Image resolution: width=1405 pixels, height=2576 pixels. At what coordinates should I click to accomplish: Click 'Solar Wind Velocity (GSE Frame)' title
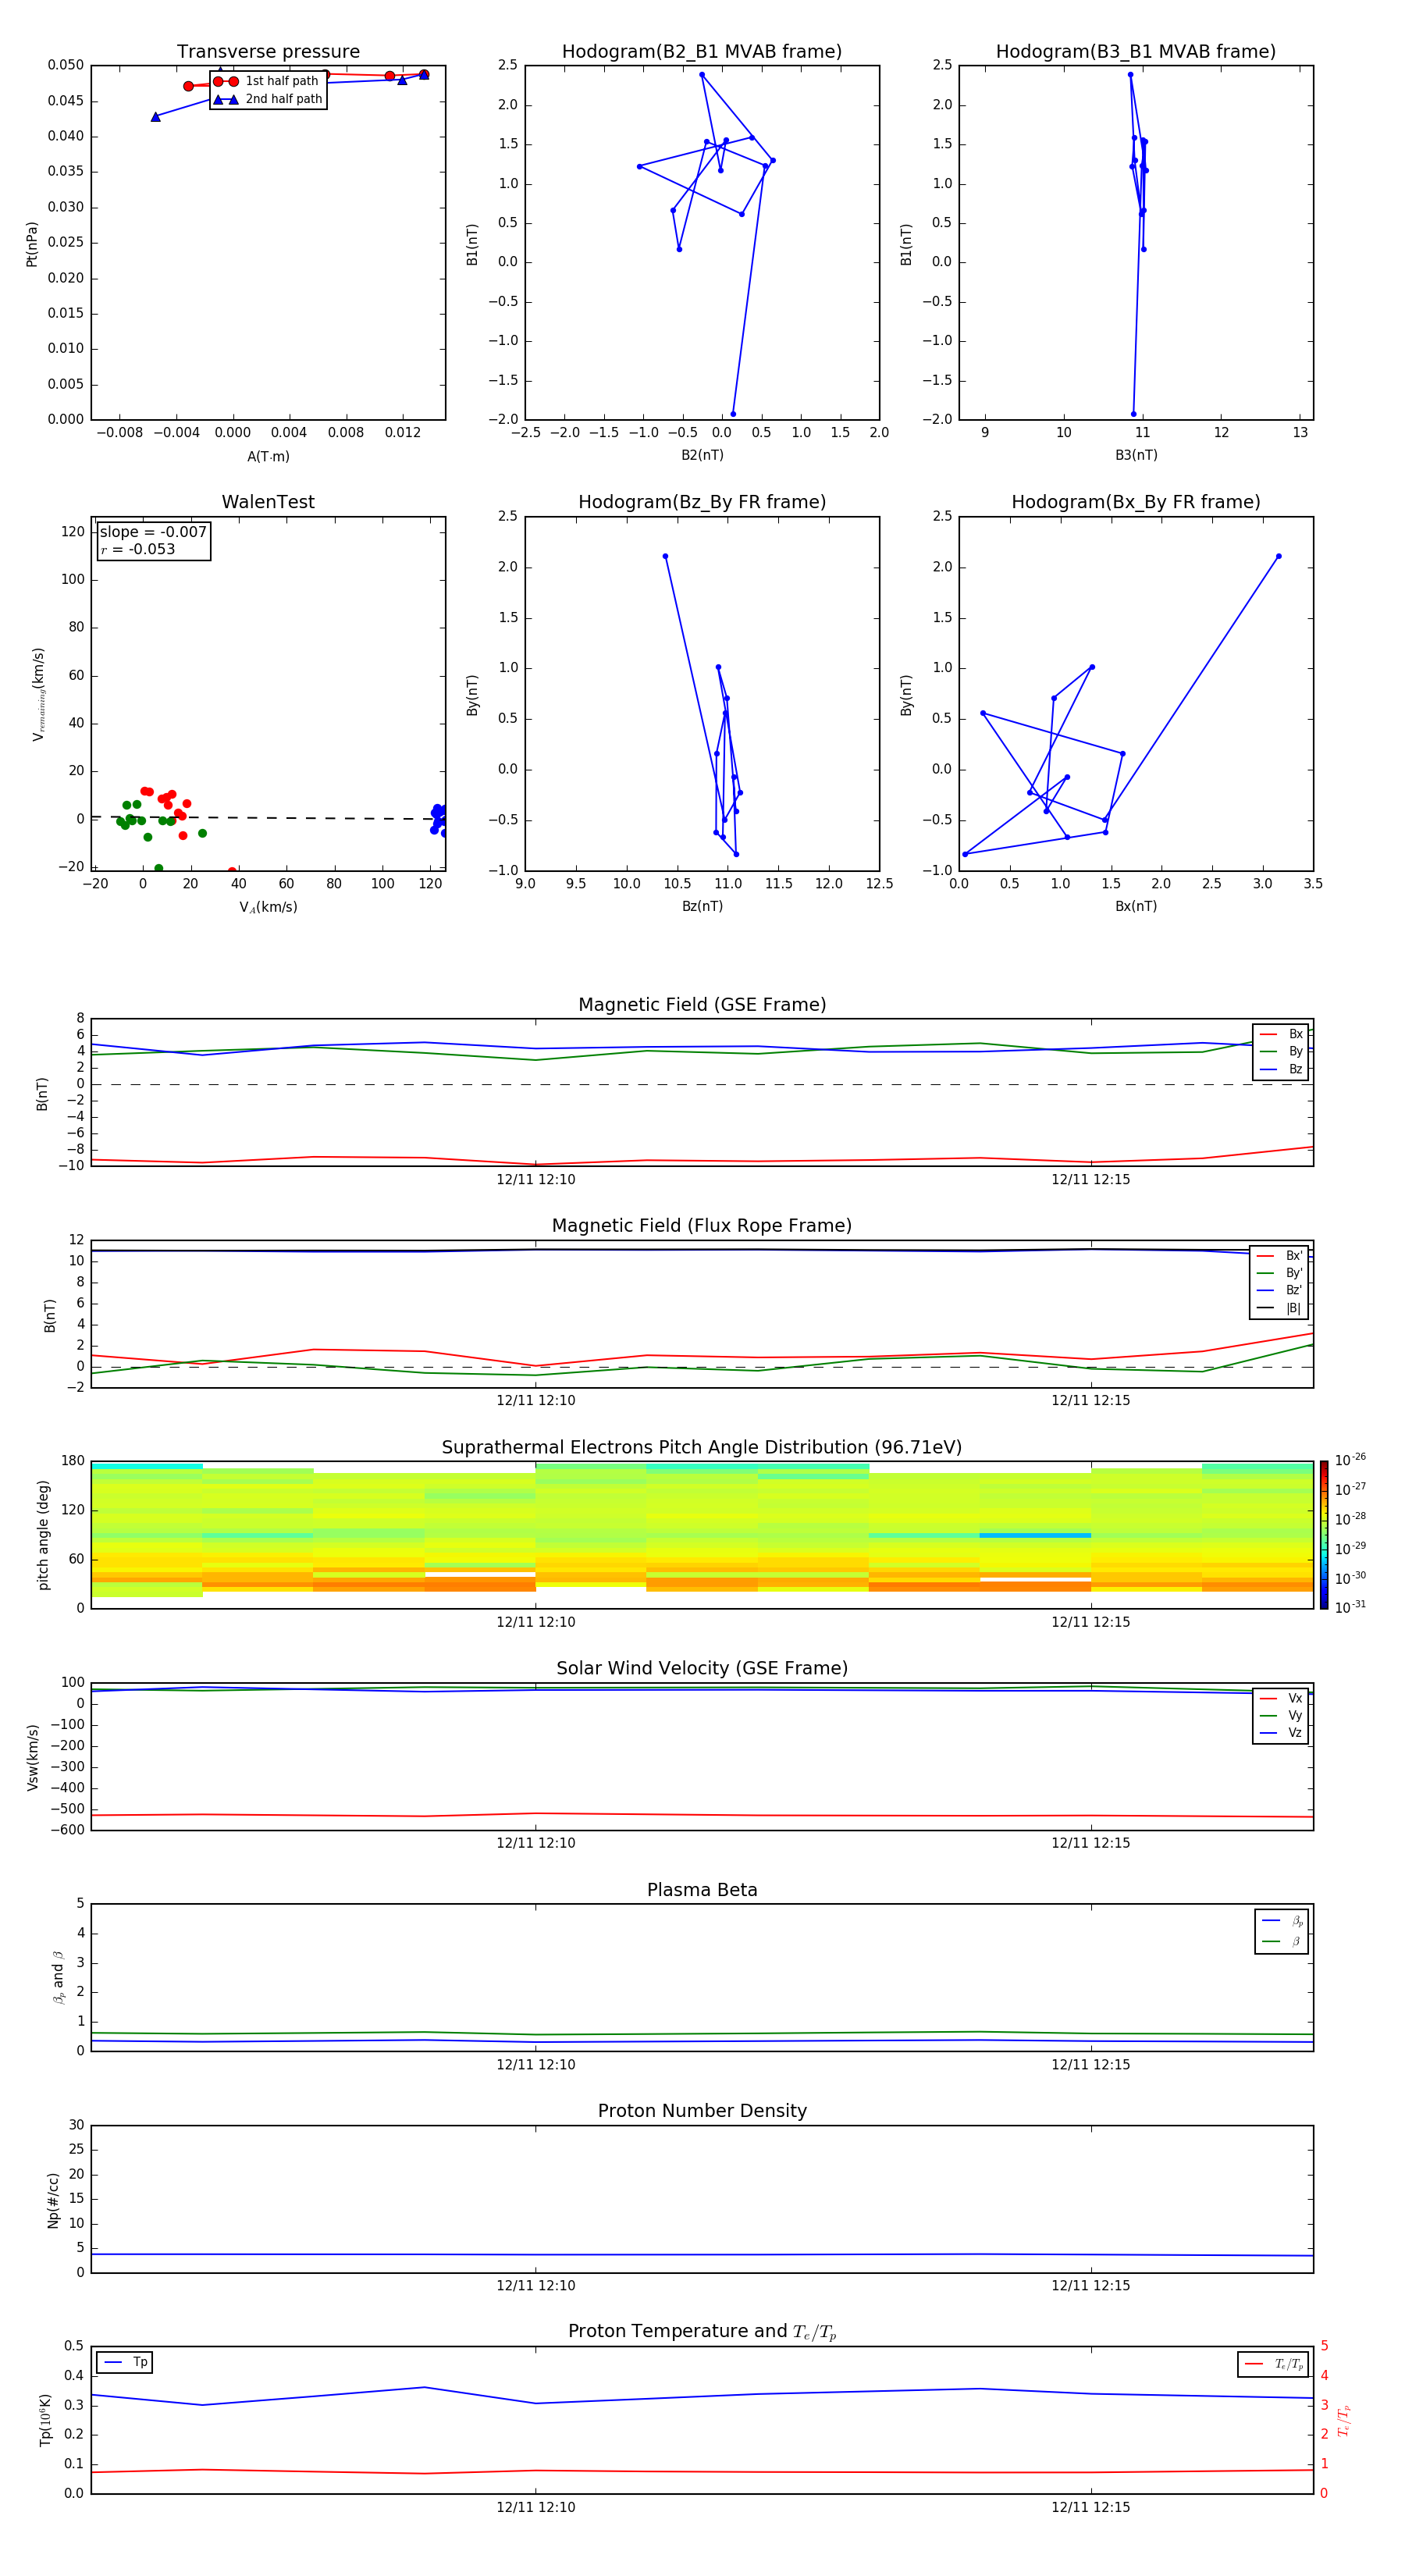point(702,1668)
